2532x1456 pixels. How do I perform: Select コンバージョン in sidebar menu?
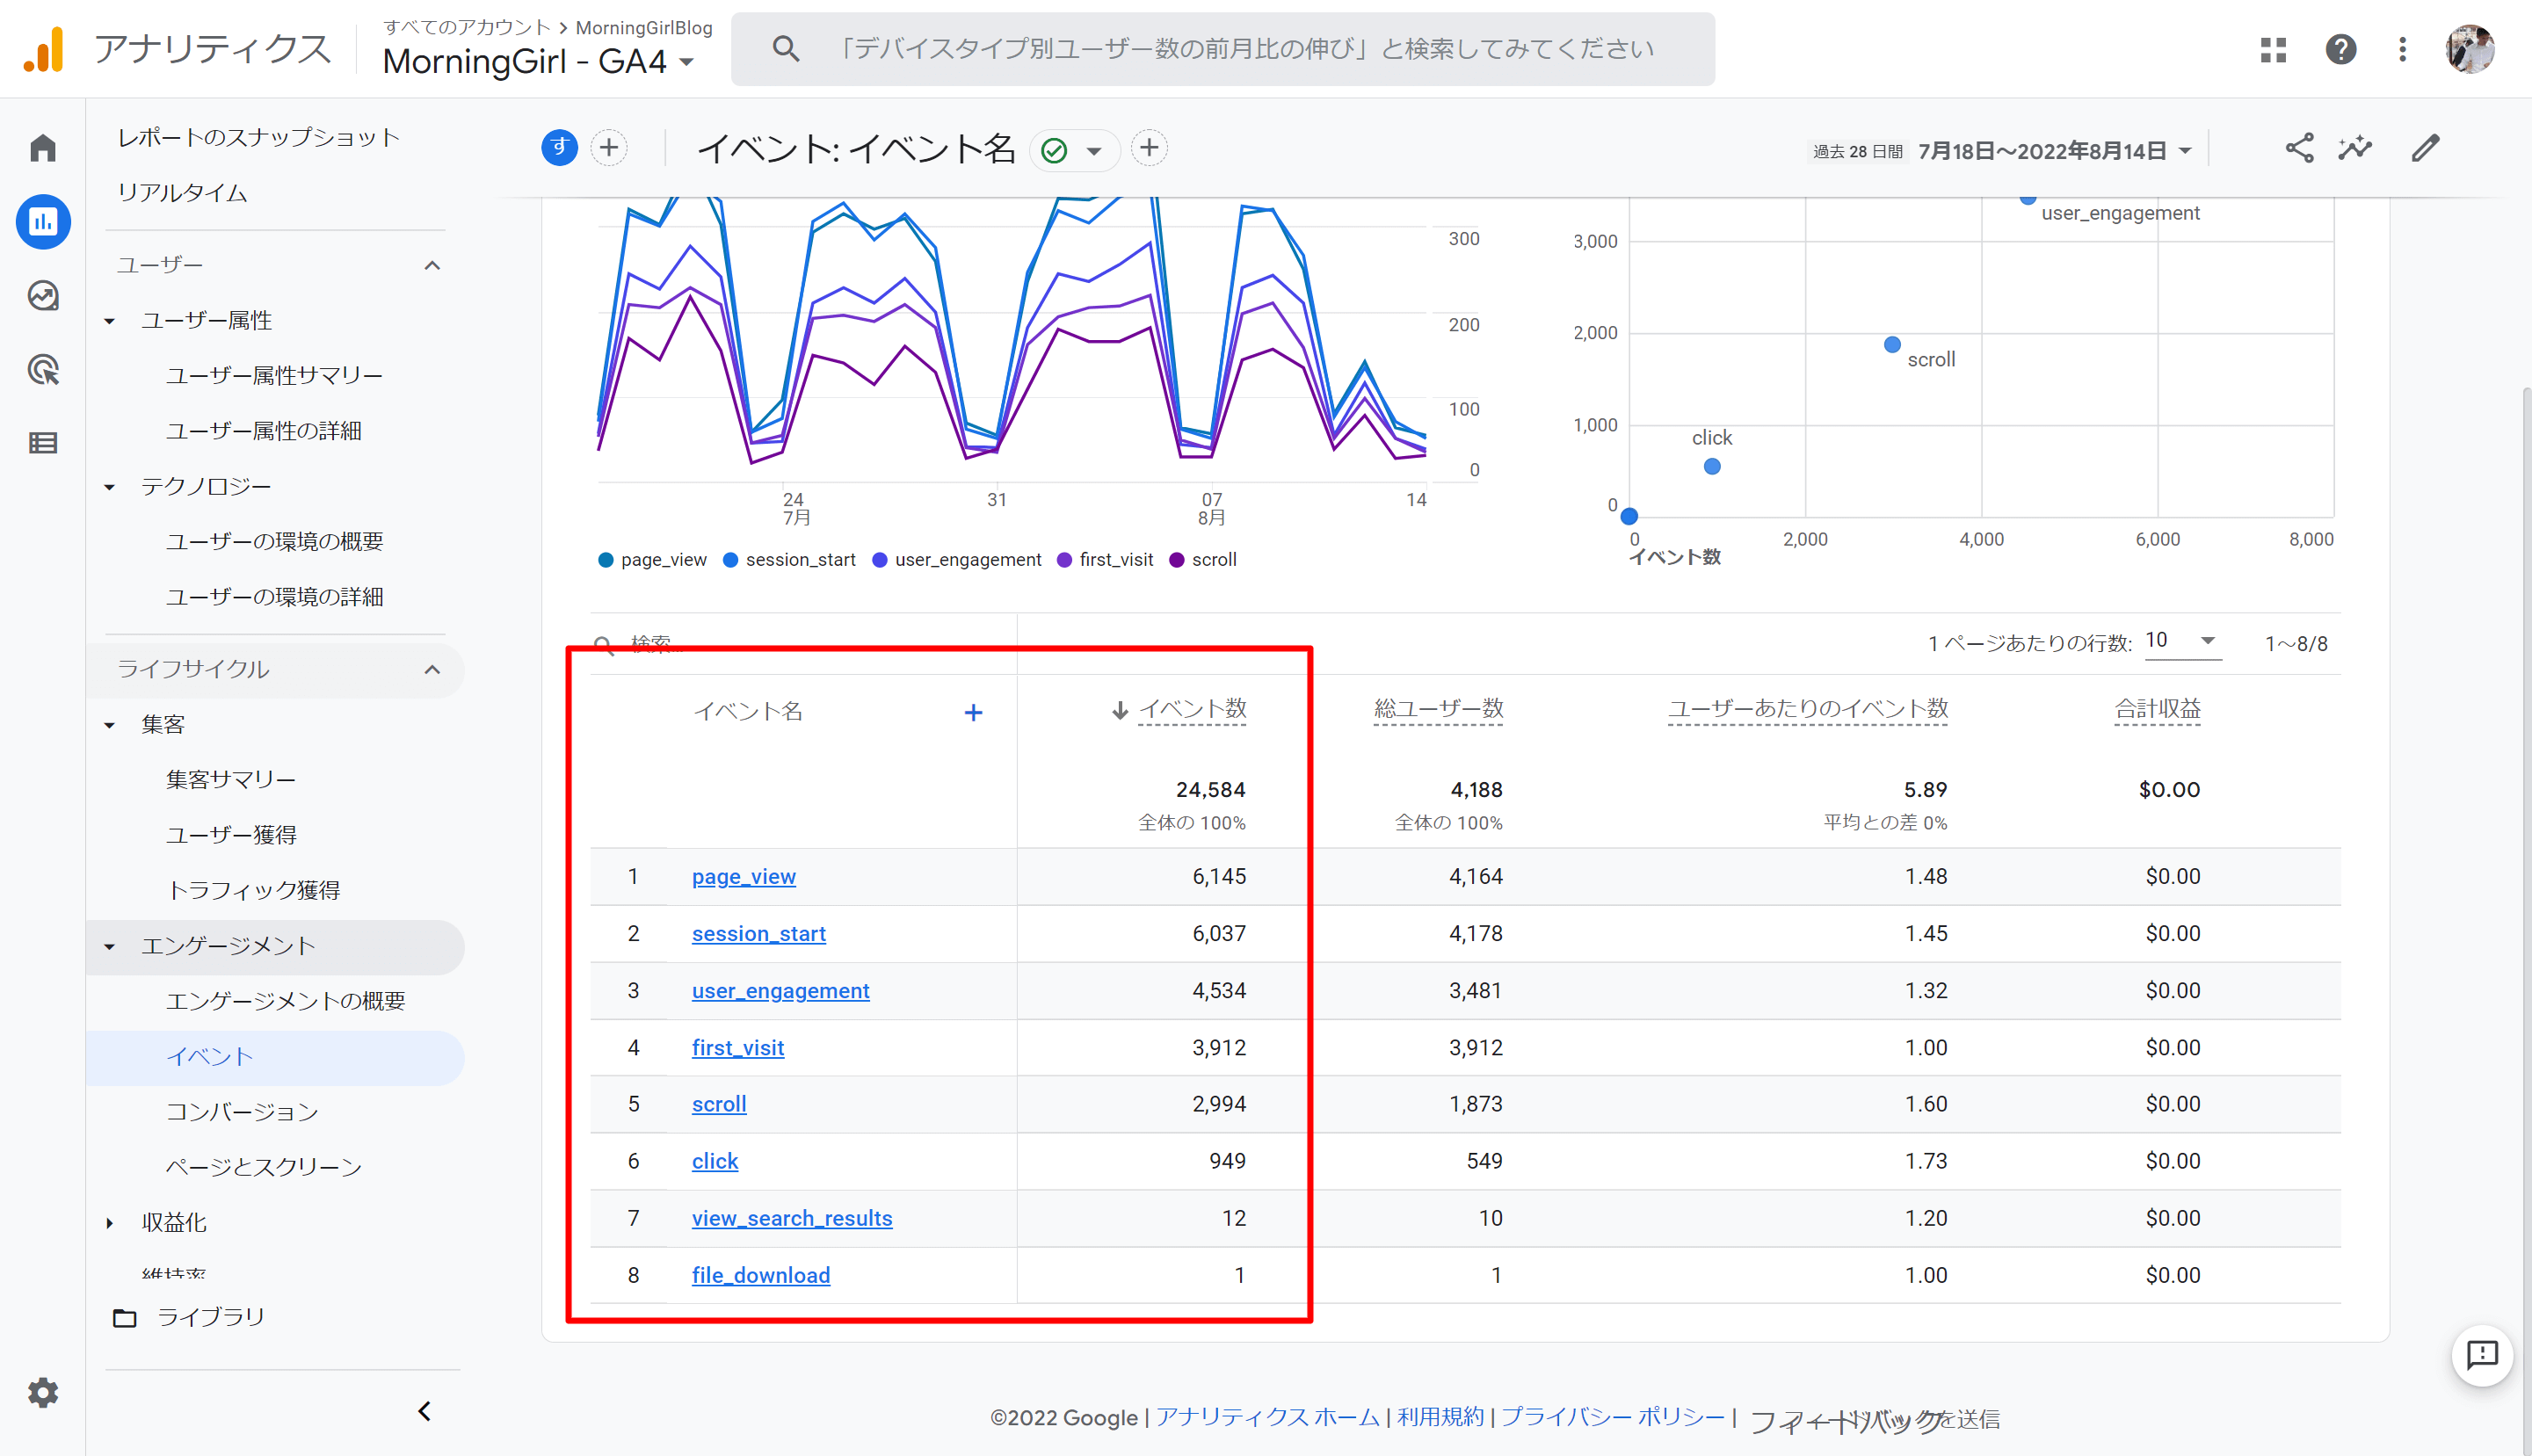(x=242, y=1112)
